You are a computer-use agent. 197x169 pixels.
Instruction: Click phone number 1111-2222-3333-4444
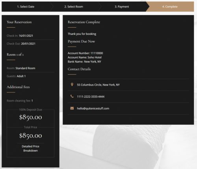pyautogui.click(x=91, y=97)
